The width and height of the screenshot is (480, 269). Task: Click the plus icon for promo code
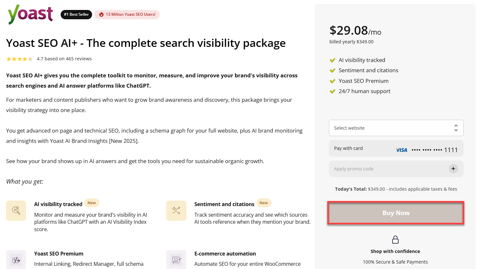[453, 169]
